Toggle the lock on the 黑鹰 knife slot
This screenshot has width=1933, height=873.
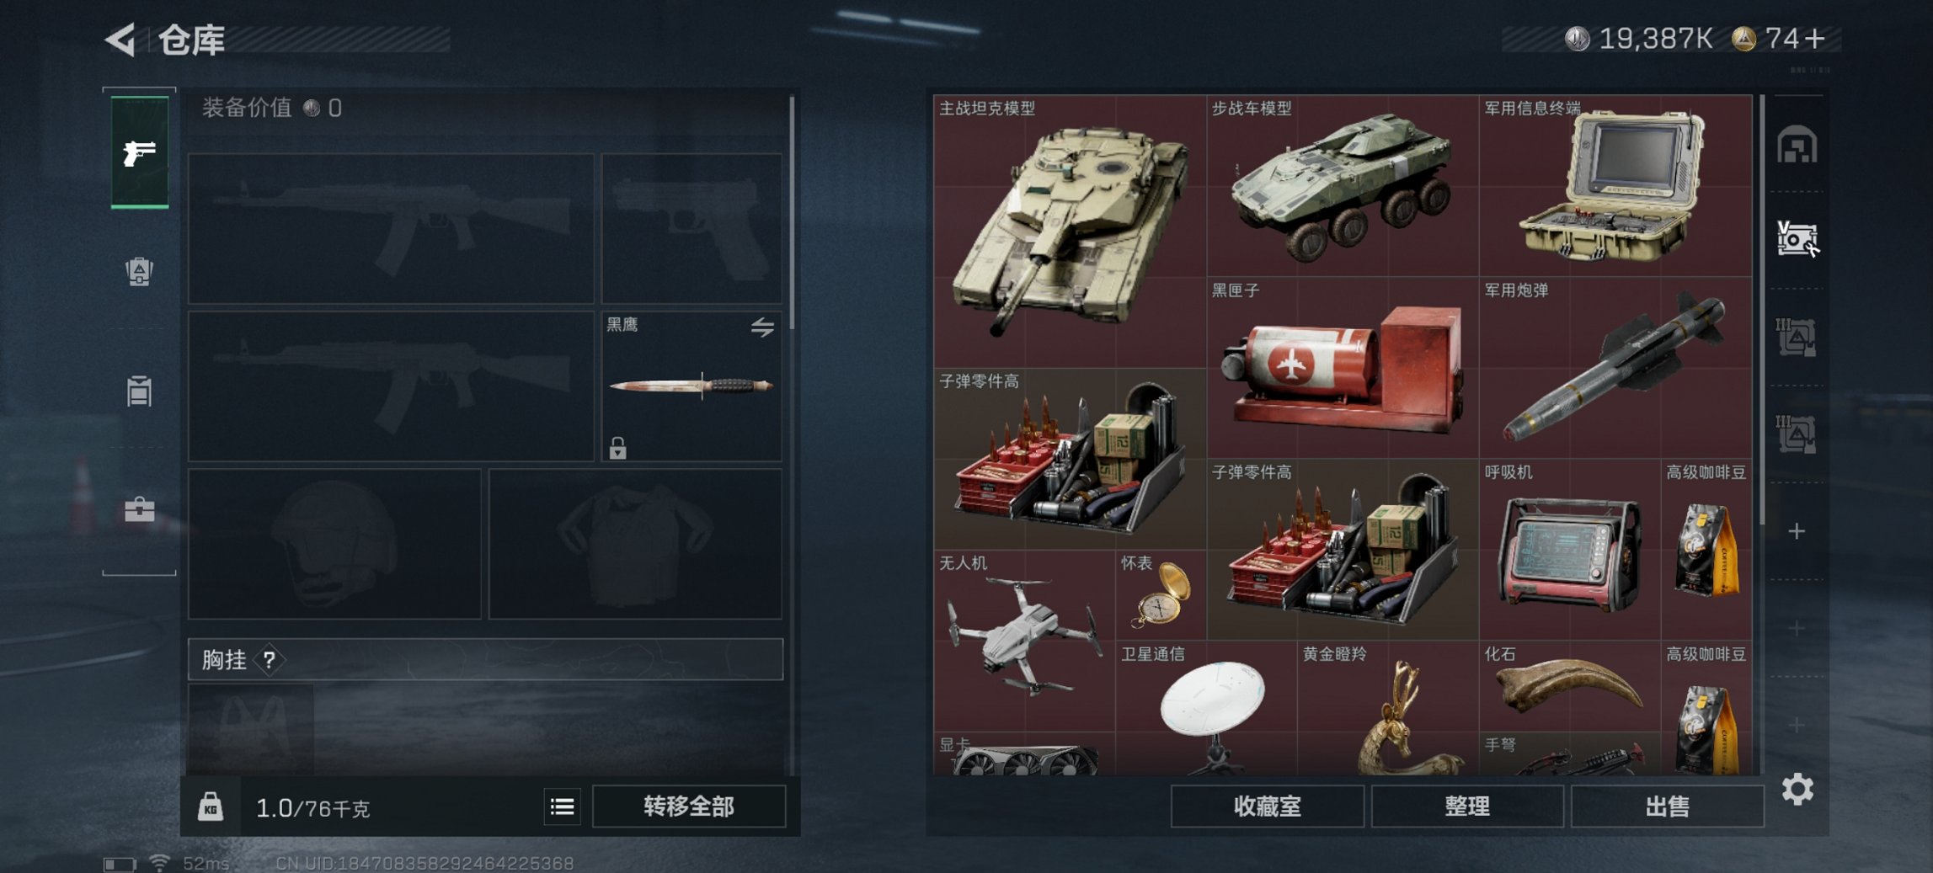(617, 448)
